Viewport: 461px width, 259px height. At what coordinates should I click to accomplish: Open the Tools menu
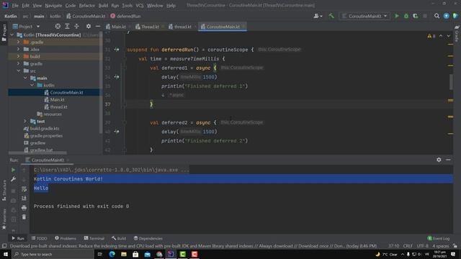pos(127,5)
